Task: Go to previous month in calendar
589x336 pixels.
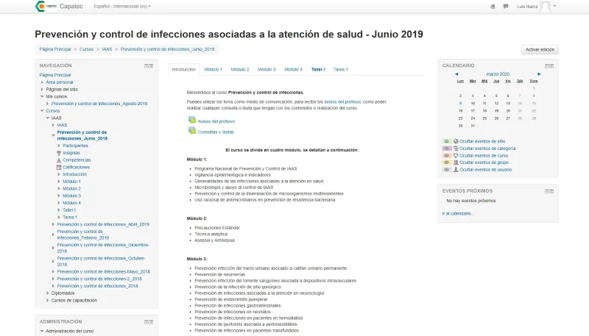Action: (x=456, y=74)
